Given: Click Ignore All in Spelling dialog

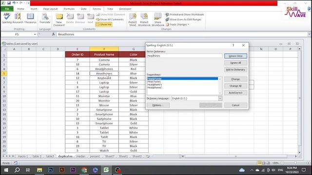Looking at the screenshot, I should tap(235, 63).
